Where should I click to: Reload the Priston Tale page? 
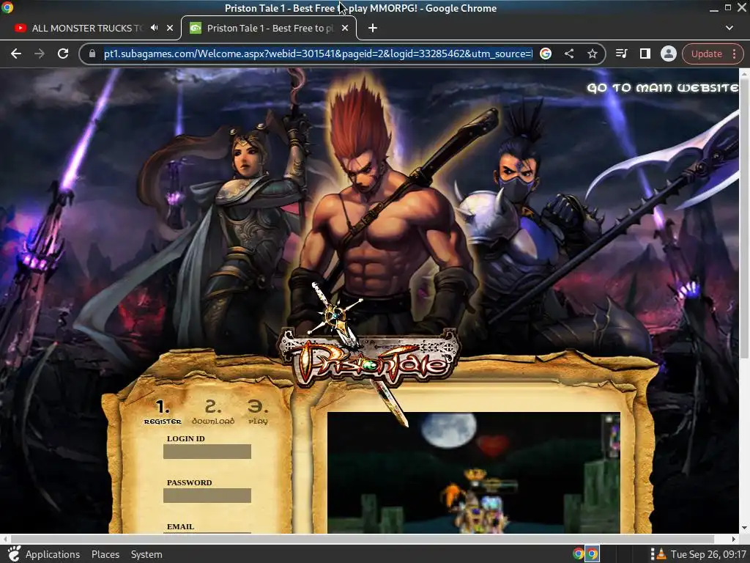(63, 54)
